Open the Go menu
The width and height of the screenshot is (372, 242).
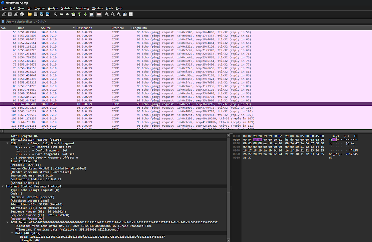[29, 8]
